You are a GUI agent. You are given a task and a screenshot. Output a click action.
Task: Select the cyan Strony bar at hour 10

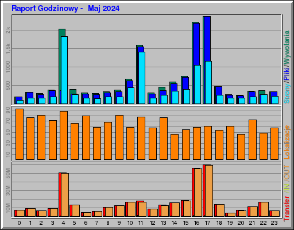click(131, 96)
